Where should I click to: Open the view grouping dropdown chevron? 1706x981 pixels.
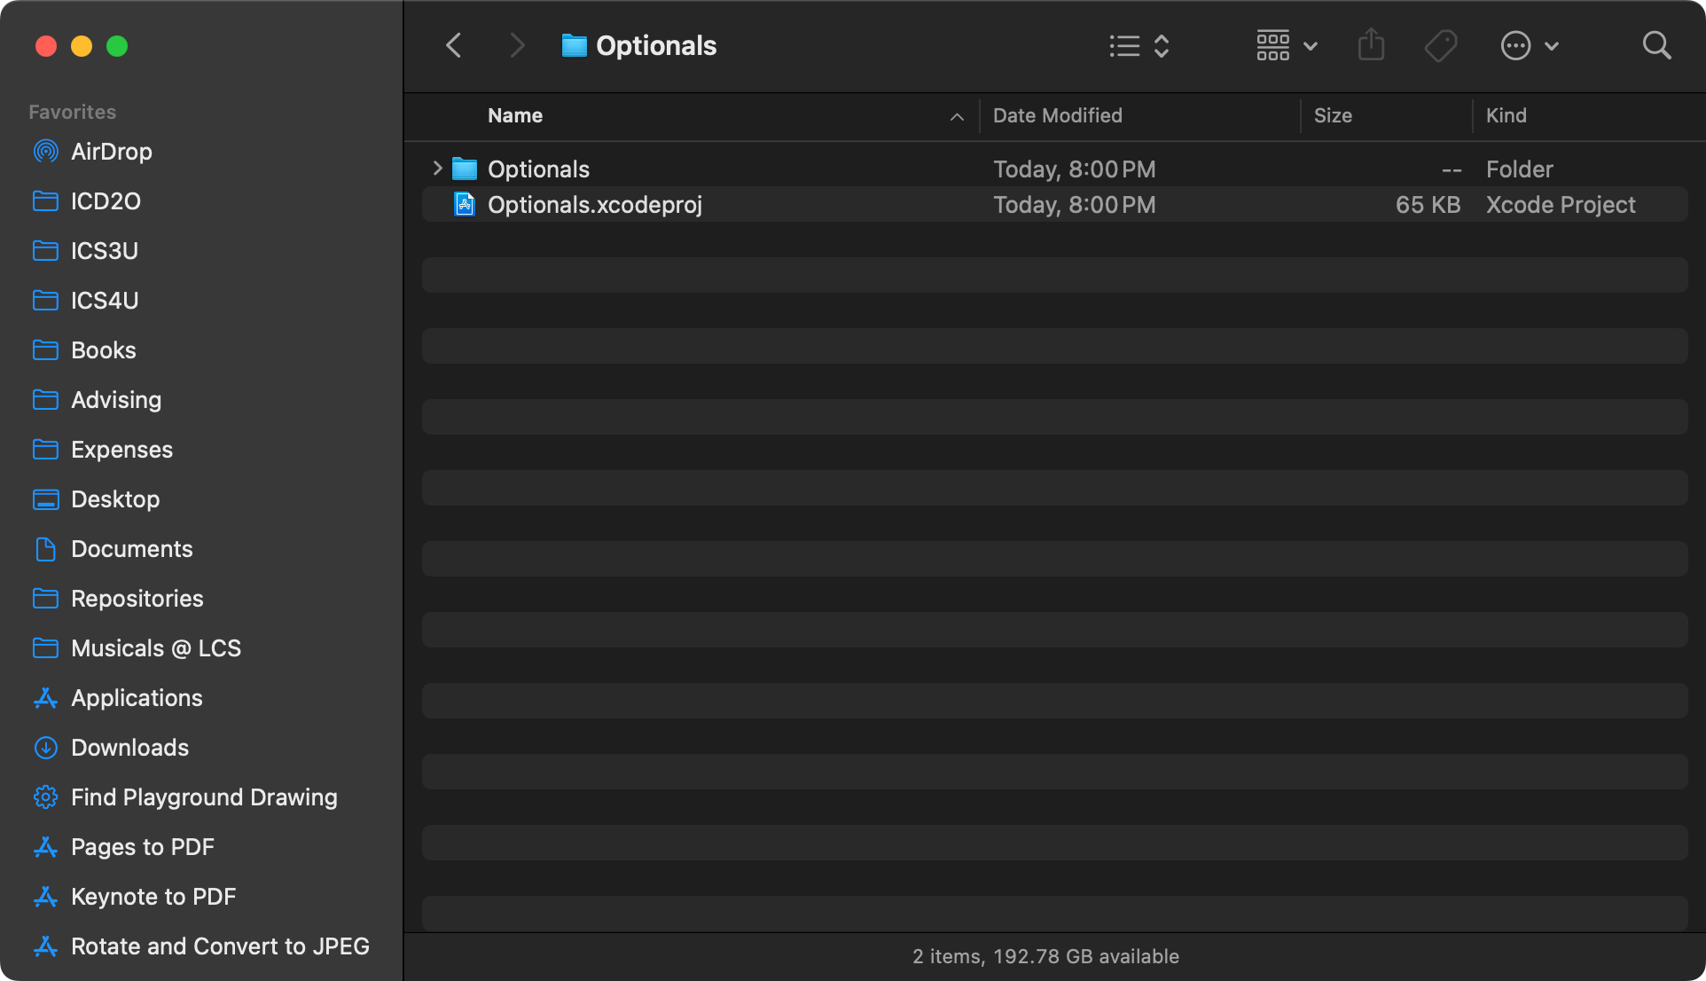point(1312,45)
